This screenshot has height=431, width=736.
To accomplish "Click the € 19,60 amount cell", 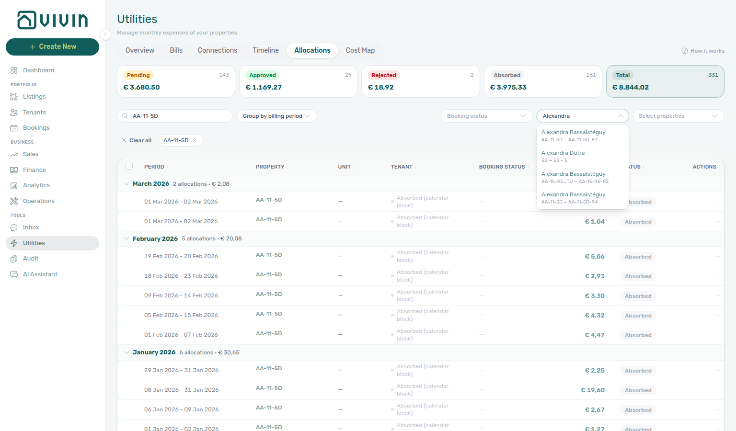I will pyautogui.click(x=593, y=390).
